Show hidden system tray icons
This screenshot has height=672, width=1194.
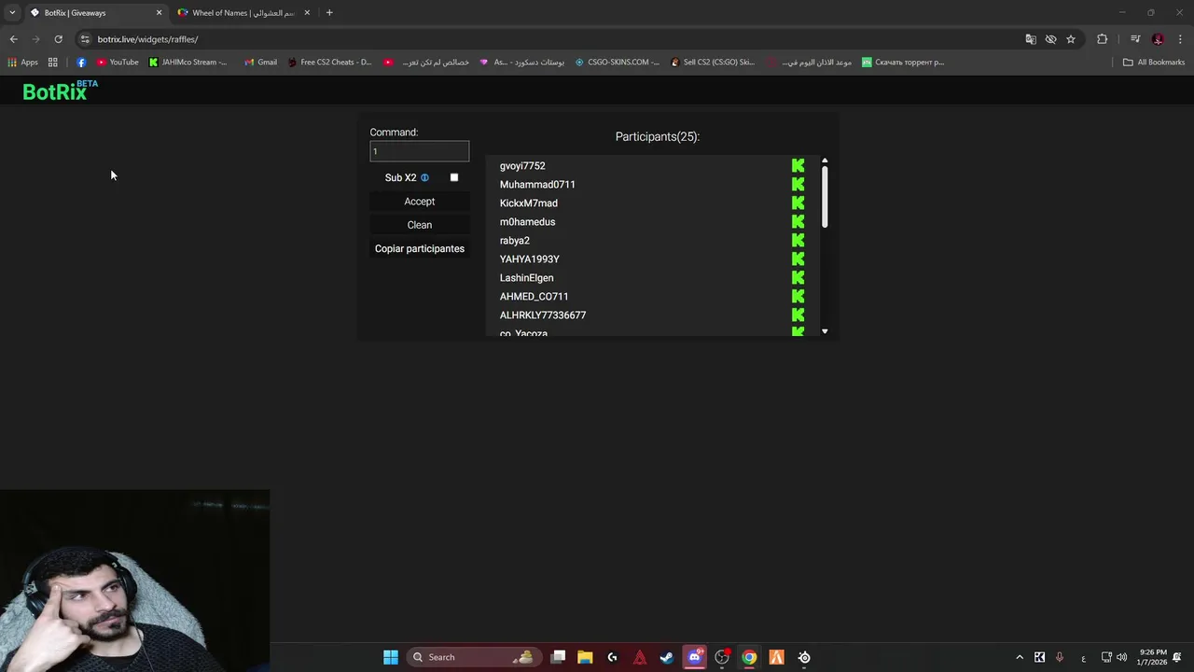pos(1020,657)
